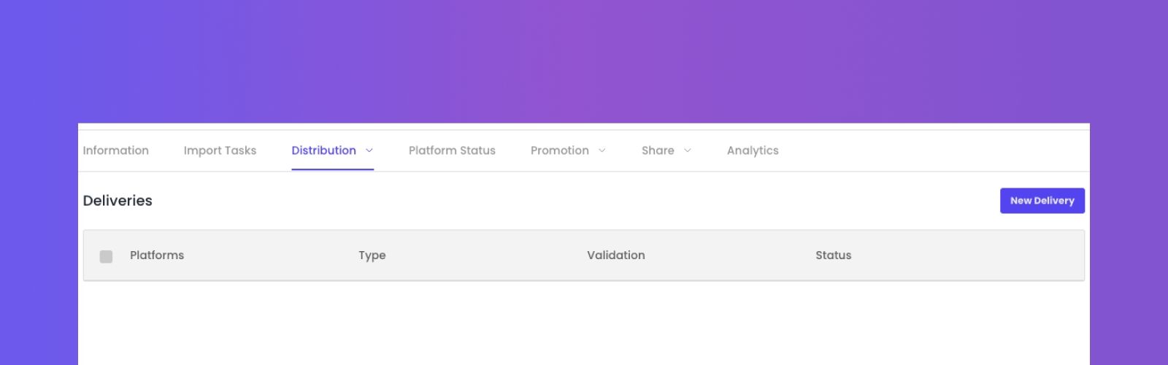Screen dimensions: 1168x365
Task: Expand the Distribution tab chevron
Action: (x=369, y=150)
